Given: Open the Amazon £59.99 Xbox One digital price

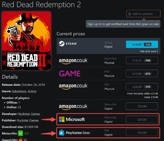Looking at the screenshot, I should pos(142,106).
